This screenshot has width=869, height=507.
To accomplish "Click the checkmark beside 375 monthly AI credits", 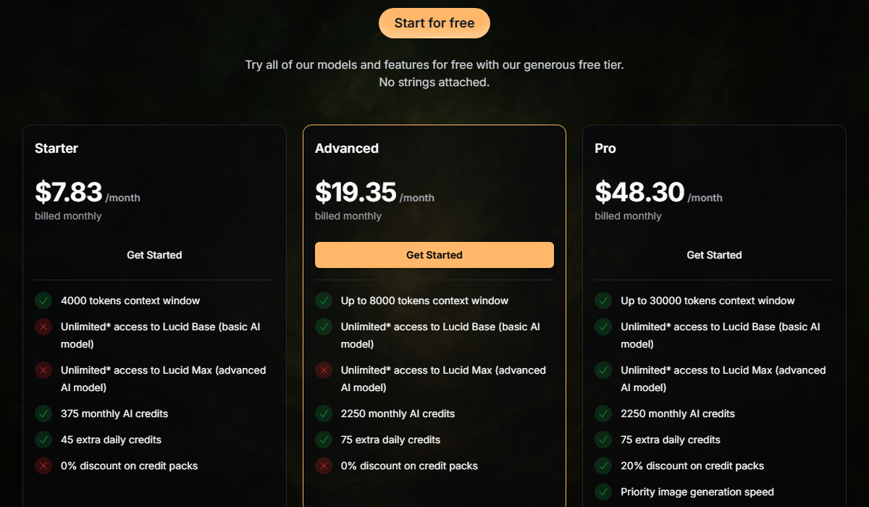I will 43,414.
